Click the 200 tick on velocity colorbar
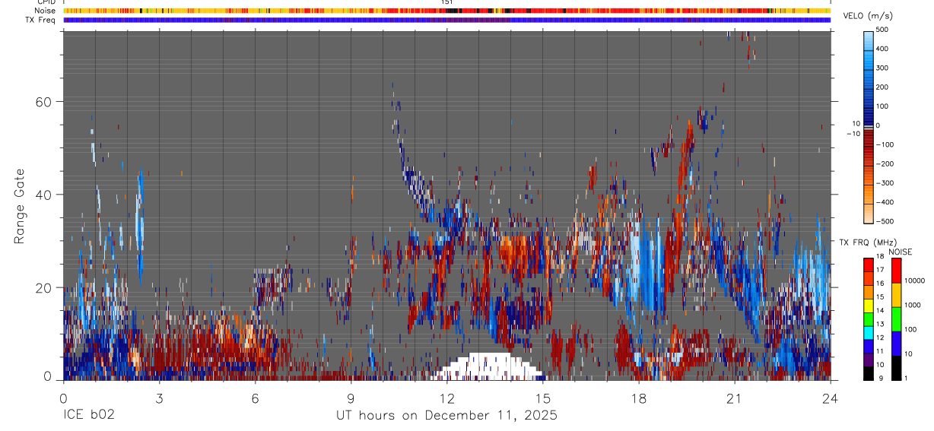Screen dimensions: 934x431 pyautogui.click(x=883, y=87)
